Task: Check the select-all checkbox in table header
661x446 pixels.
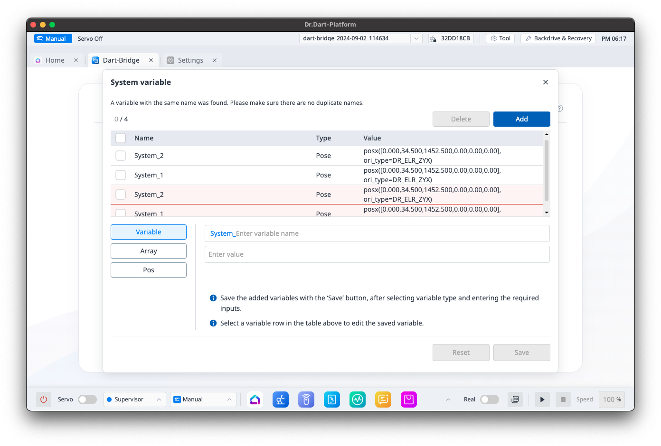Action: pos(121,138)
